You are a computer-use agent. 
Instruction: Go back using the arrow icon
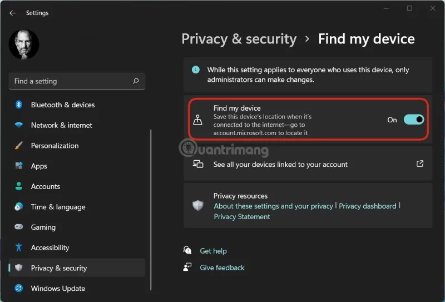tap(12, 13)
